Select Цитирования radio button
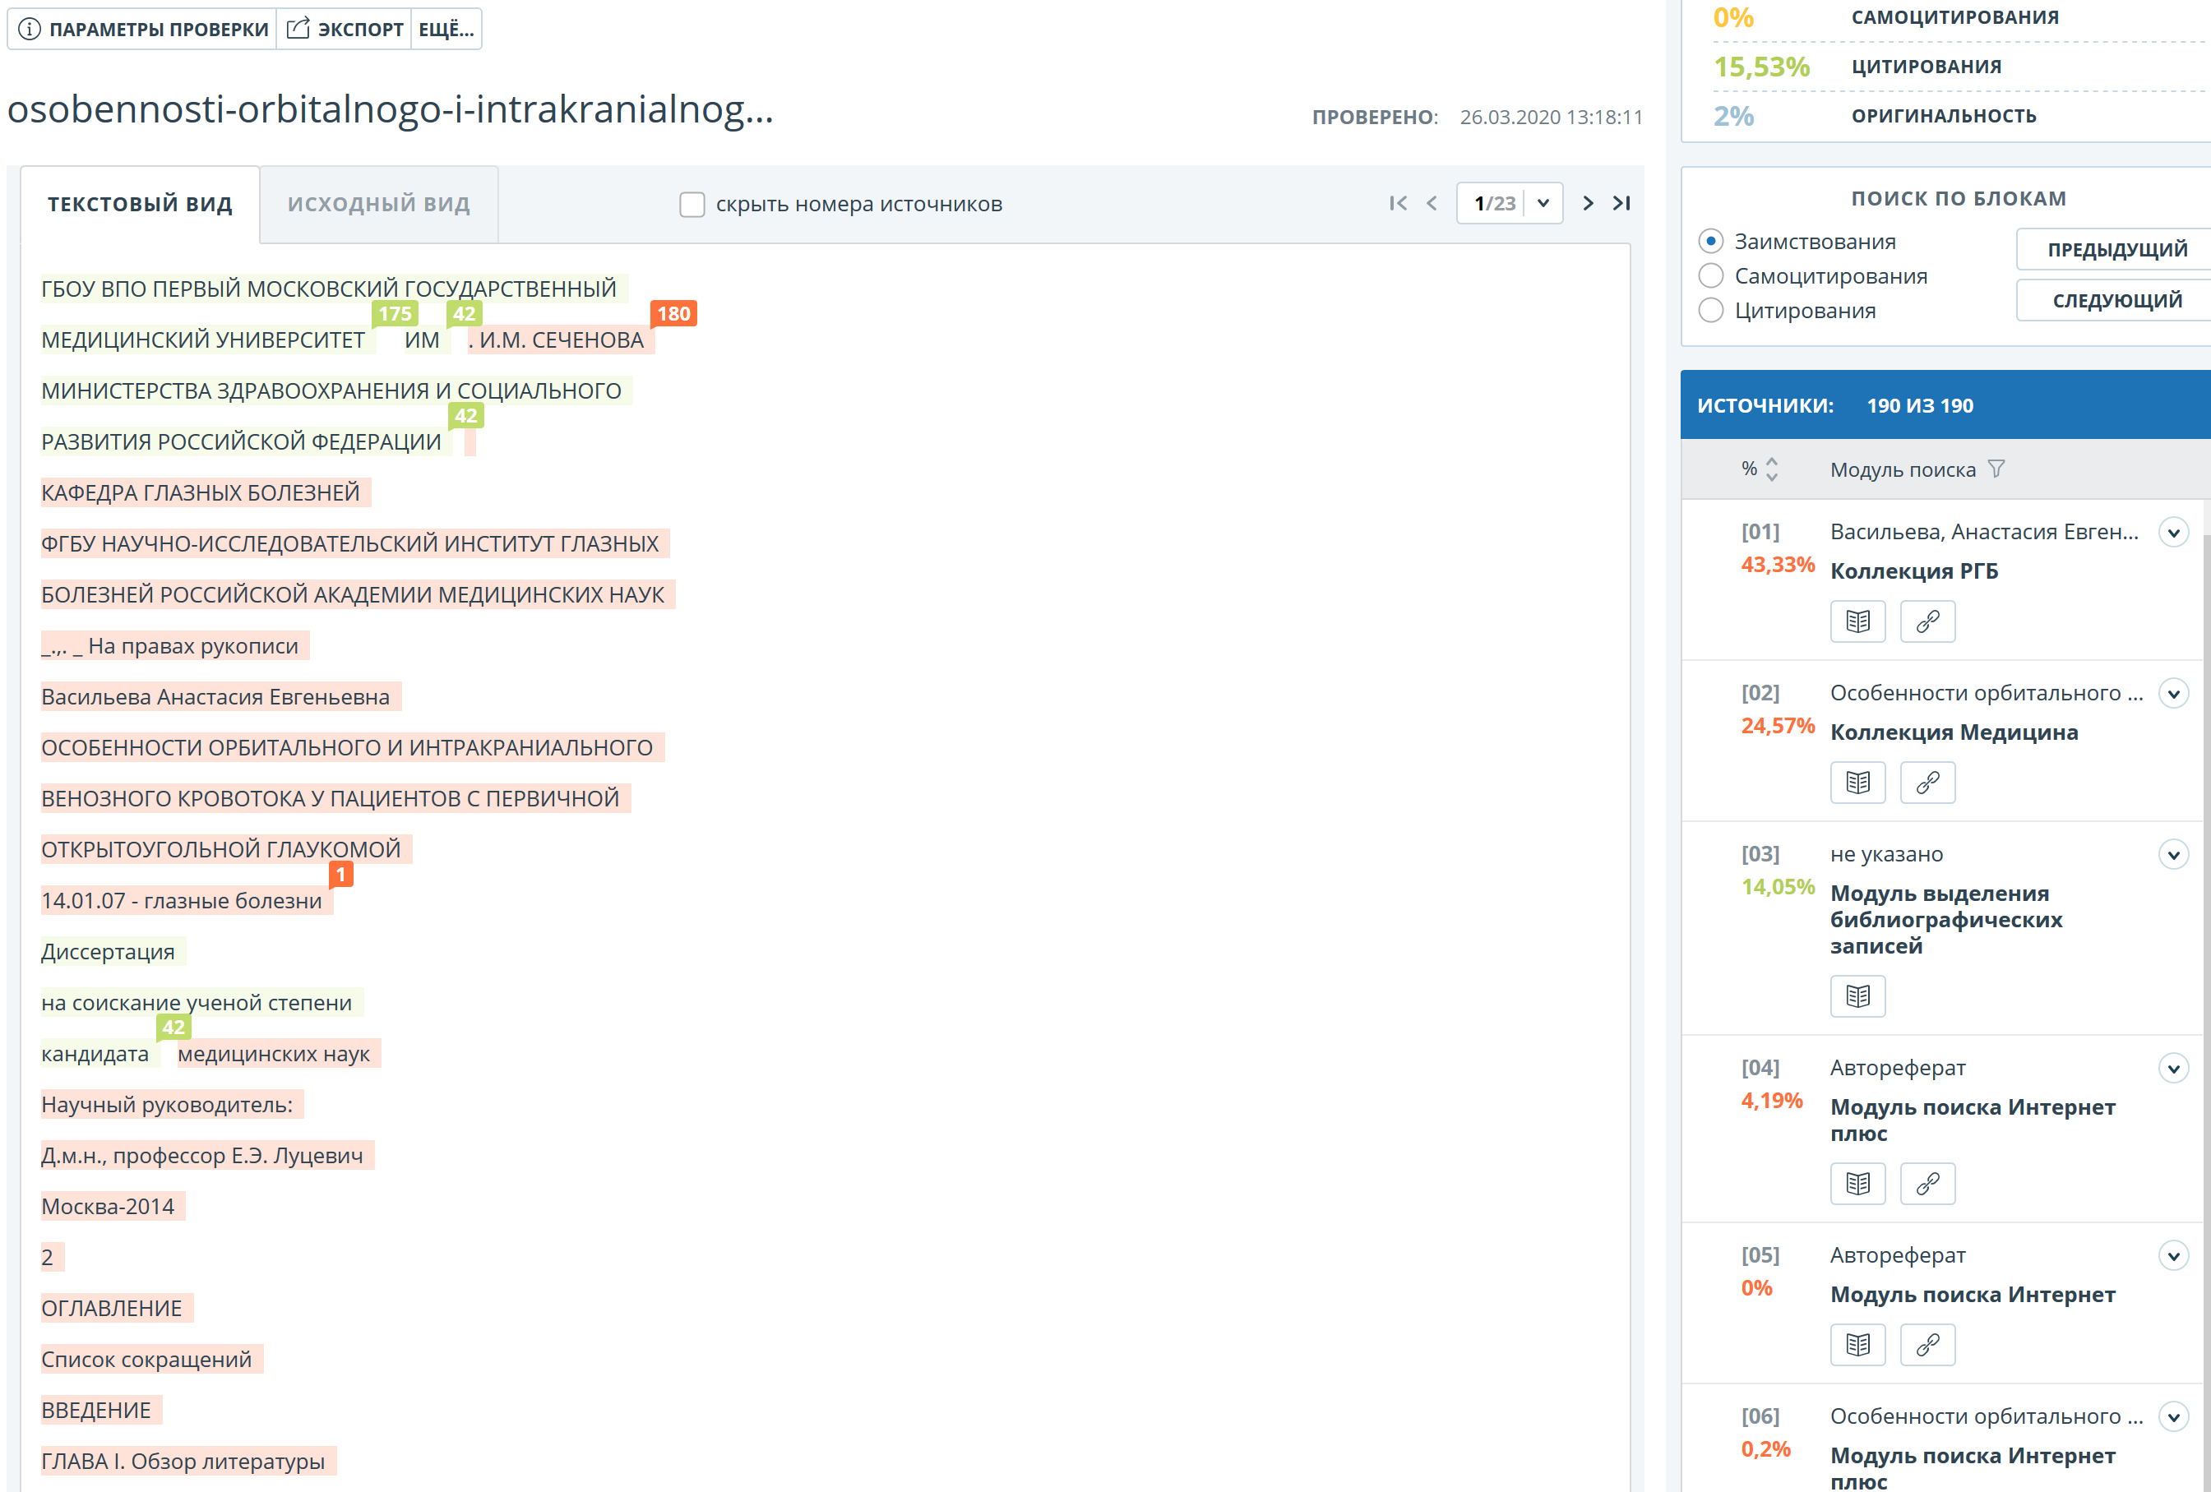 tap(1710, 311)
